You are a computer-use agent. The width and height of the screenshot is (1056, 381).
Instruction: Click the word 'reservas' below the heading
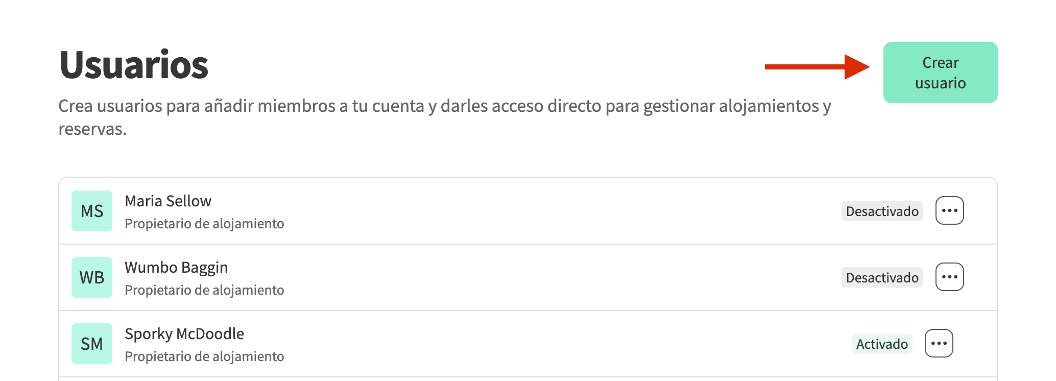click(x=92, y=129)
